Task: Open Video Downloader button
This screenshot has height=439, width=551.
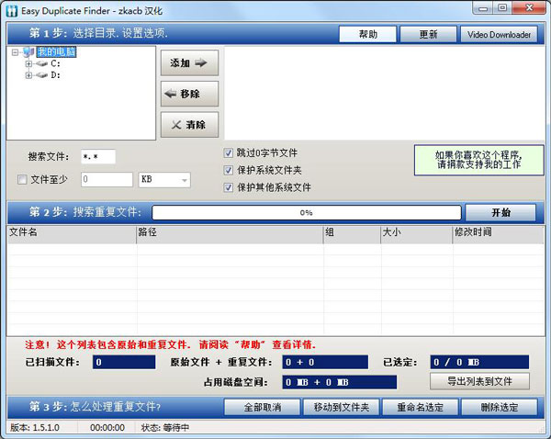Action: (x=499, y=35)
